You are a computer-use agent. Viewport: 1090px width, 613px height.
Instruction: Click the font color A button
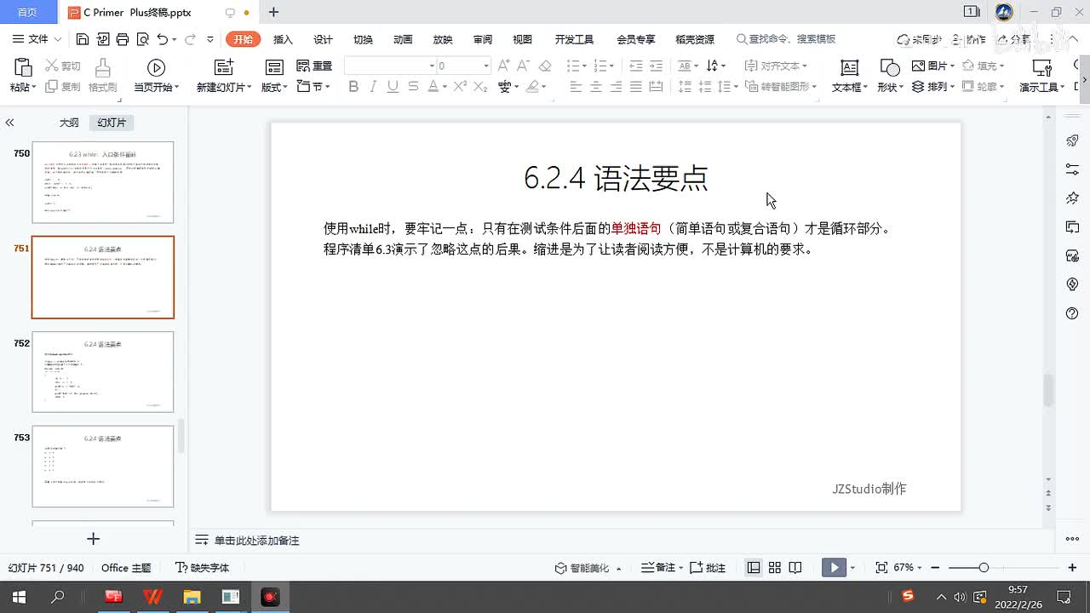pos(433,86)
